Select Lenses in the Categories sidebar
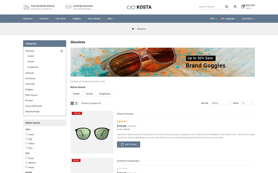 coord(31,62)
